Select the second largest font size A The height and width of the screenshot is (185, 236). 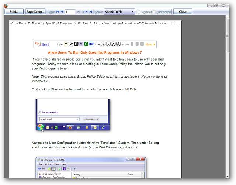tap(113, 44)
